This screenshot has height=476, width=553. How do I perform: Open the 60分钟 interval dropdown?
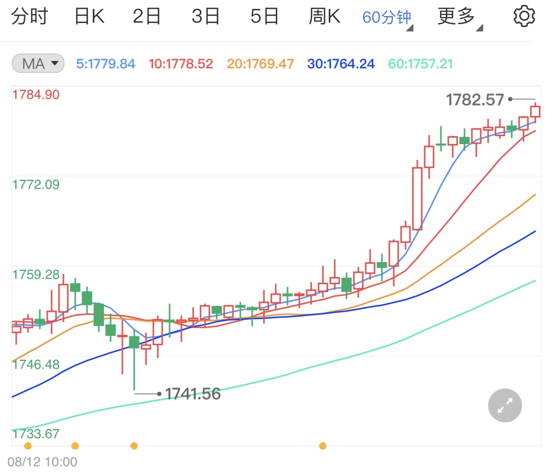click(x=387, y=17)
